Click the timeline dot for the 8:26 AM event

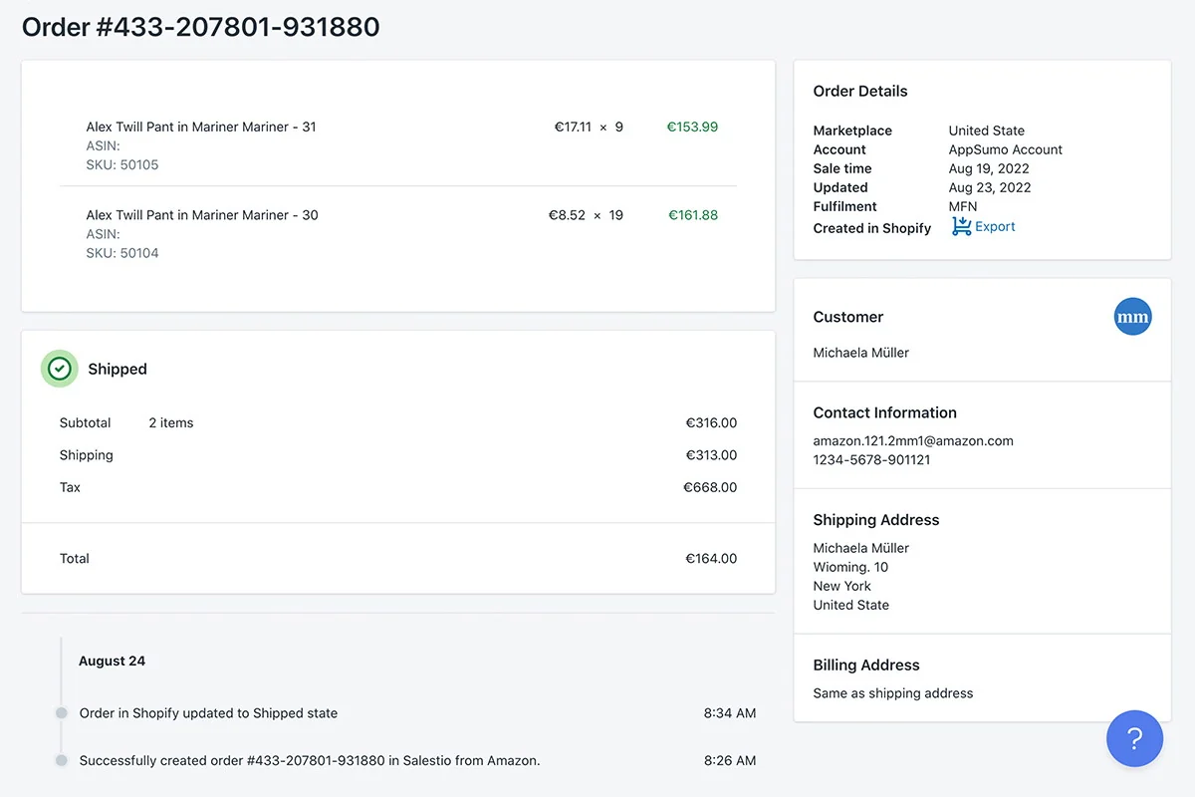pyautogui.click(x=61, y=760)
